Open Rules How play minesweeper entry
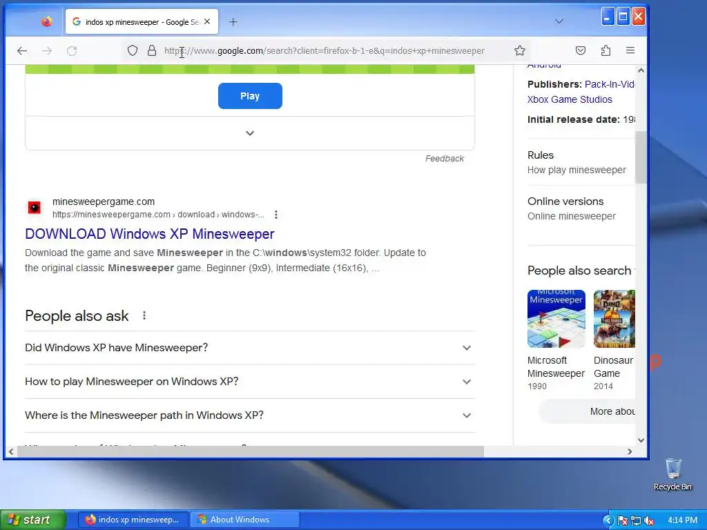Screen dimensions: 707x530 point(581,162)
